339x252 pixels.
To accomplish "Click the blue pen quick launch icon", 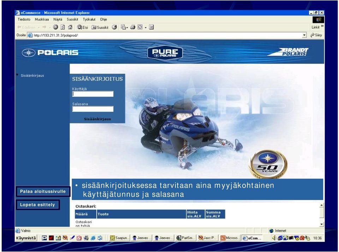I will click(72, 238).
